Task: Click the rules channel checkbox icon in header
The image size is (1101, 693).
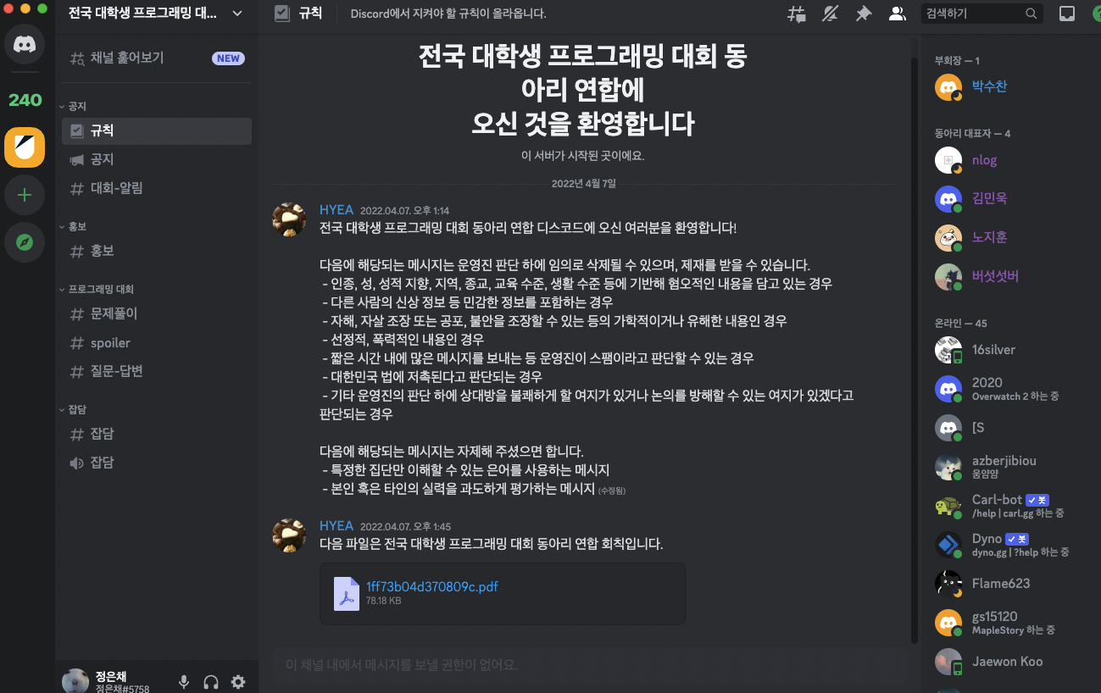Action: [x=283, y=14]
